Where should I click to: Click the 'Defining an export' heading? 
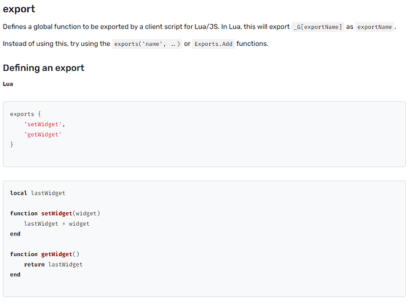click(43, 68)
